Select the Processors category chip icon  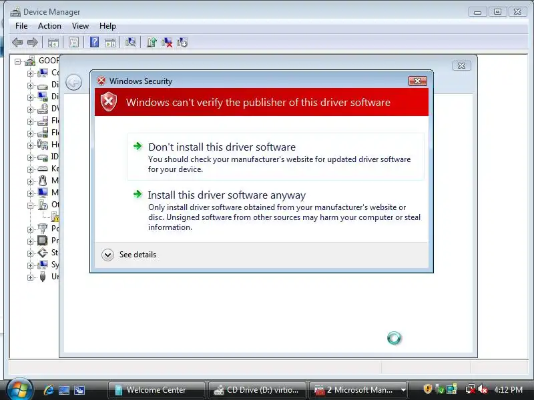point(43,241)
